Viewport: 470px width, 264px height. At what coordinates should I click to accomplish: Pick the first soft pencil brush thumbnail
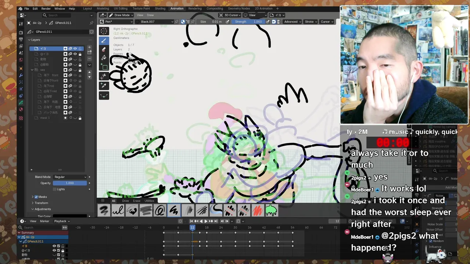coord(104,210)
